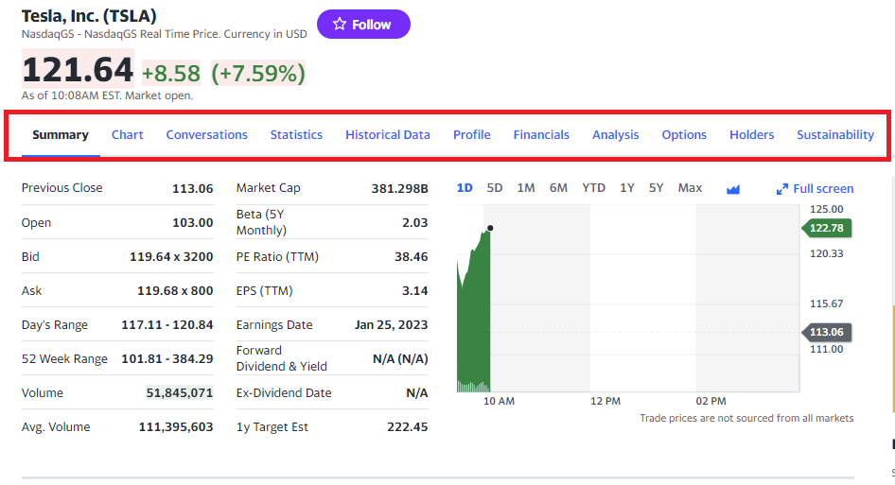Click the Previous Close value 113.06
Viewport: 895px width, 485px height.
193,188
